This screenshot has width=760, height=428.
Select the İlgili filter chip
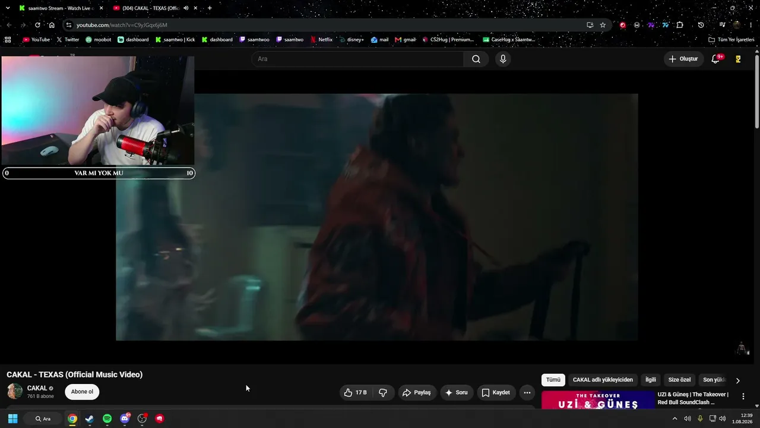point(651,380)
